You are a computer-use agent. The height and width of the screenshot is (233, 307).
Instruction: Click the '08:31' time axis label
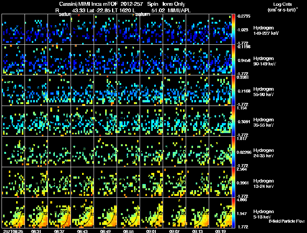pyautogui.click(x=36, y=231)
